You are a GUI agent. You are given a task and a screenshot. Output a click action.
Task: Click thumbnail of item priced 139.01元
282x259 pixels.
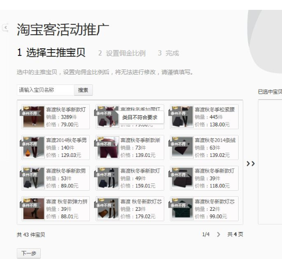(x=108, y=147)
